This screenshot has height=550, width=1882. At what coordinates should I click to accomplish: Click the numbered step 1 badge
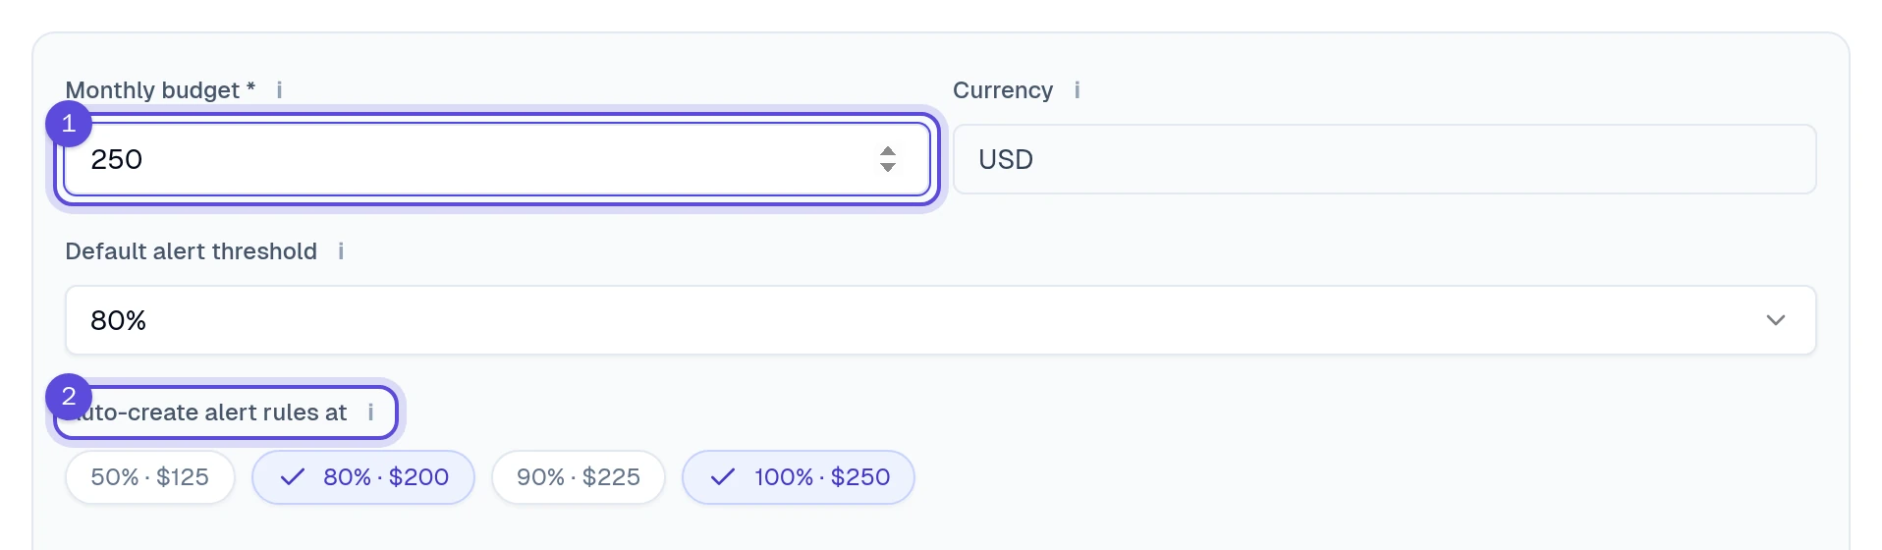pos(69,124)
